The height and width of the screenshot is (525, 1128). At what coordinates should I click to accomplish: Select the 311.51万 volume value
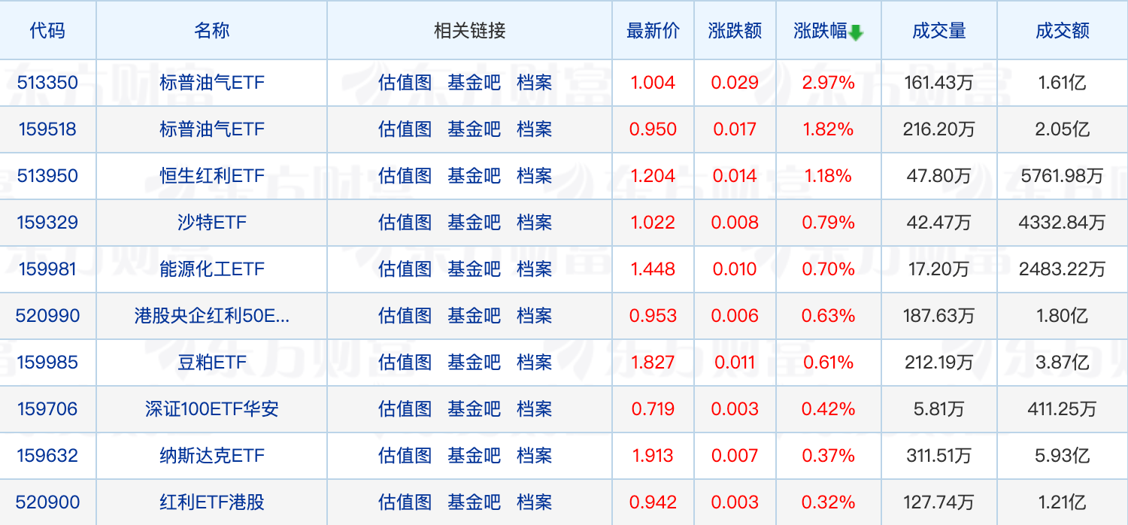(938, 456)
